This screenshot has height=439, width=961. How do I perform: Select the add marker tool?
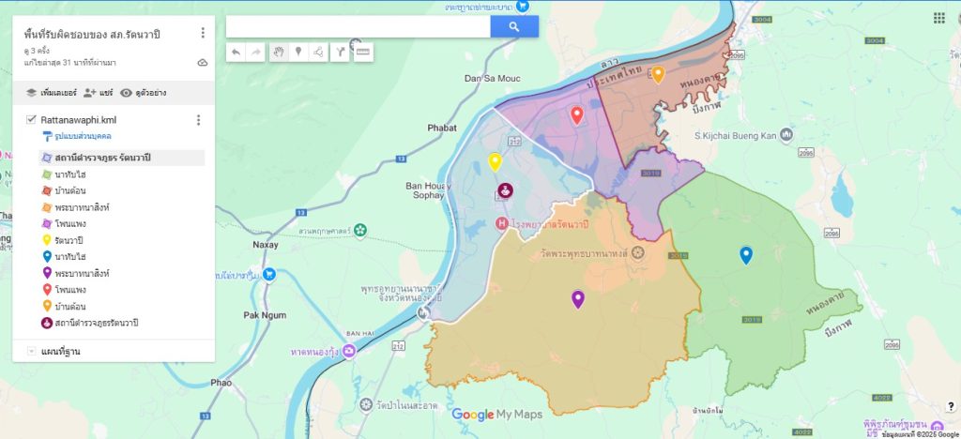point(298,52)
